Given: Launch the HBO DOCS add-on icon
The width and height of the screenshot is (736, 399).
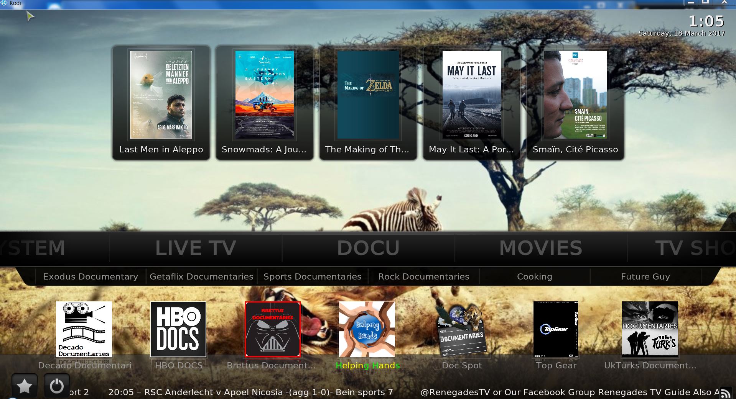Looking at the screenshot, I should pyautogui.click(x=178, y=329).
